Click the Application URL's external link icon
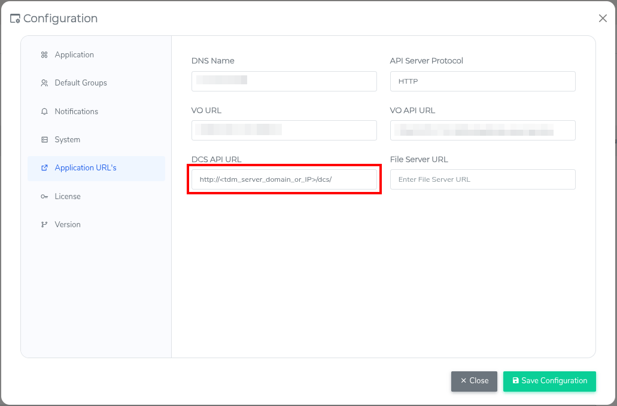 pos(44,168)
